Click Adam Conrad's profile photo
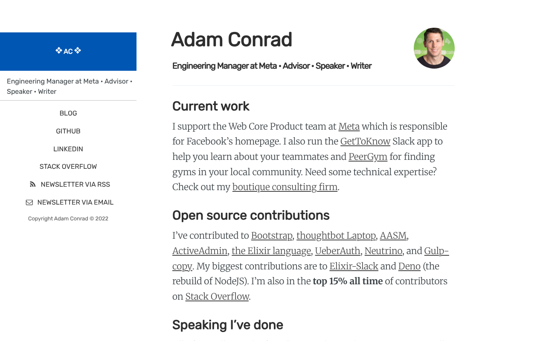 (x=434, y=48)
